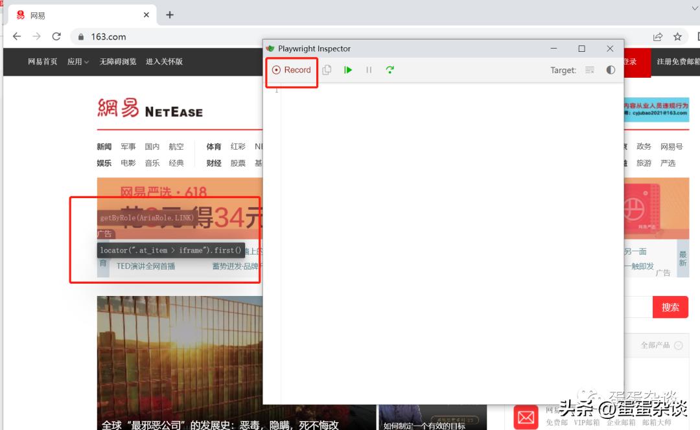Open 红彩 channel

pyautogui.click(x=238, y=146)
